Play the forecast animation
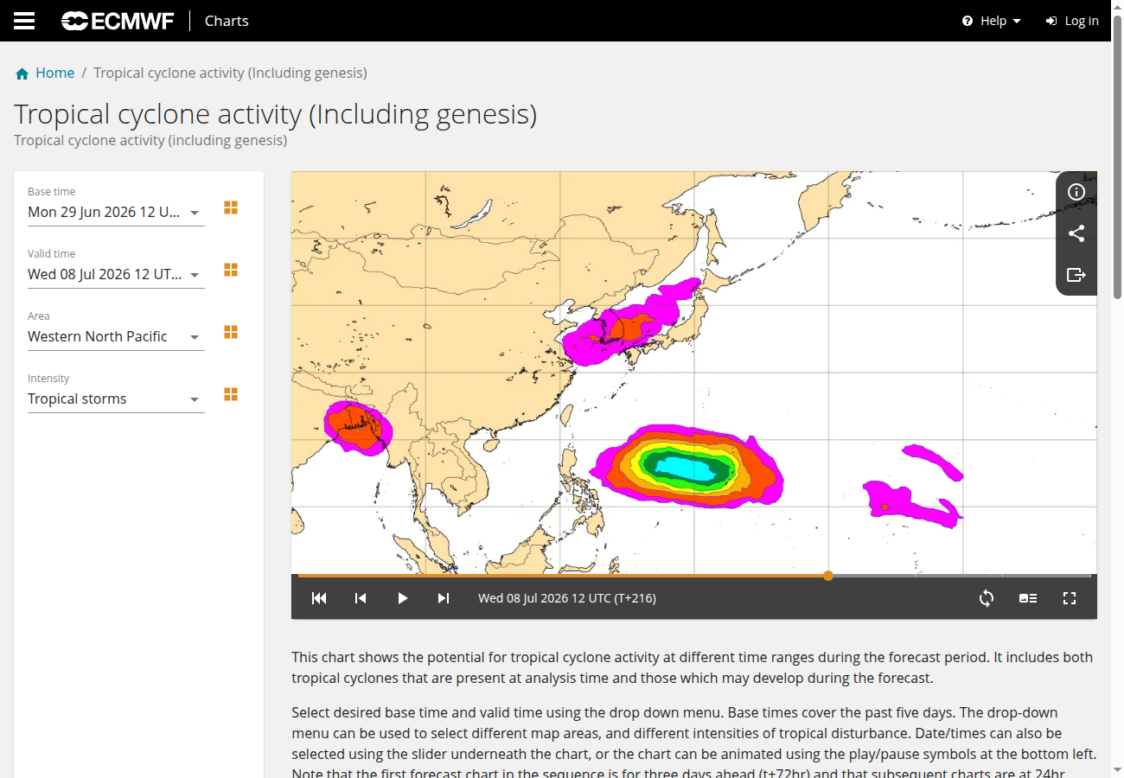The image size is (1124, 778). click(x=402, y=598)
